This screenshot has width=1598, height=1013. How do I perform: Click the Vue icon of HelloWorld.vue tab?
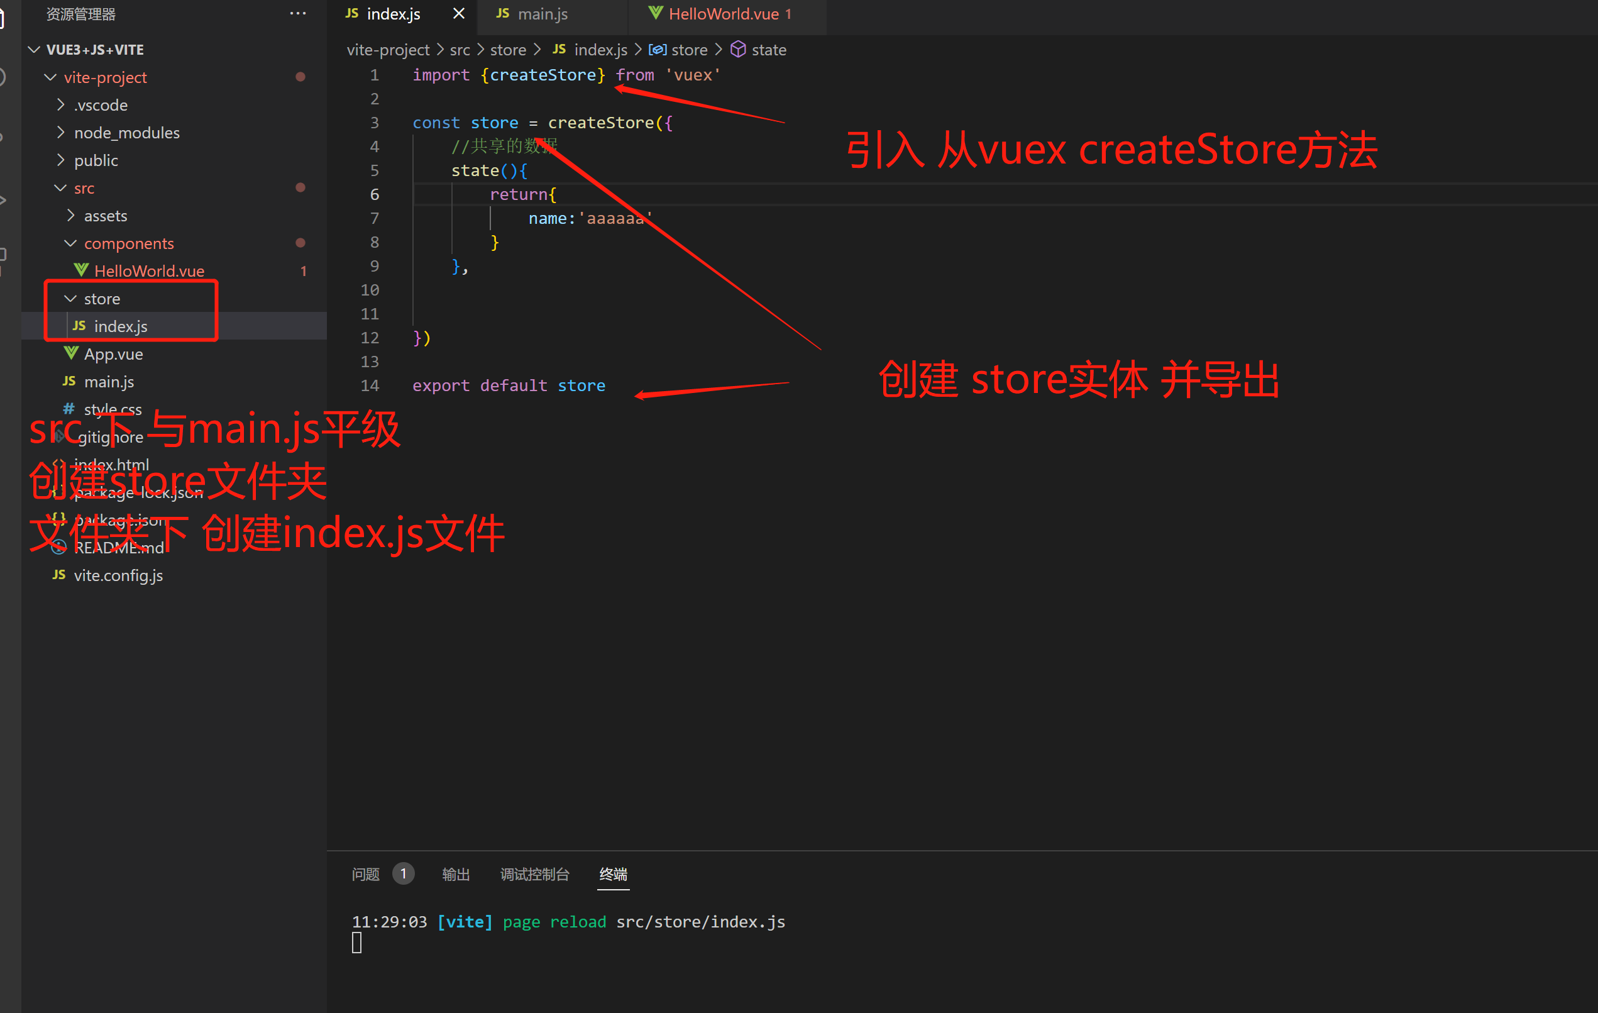656,13
